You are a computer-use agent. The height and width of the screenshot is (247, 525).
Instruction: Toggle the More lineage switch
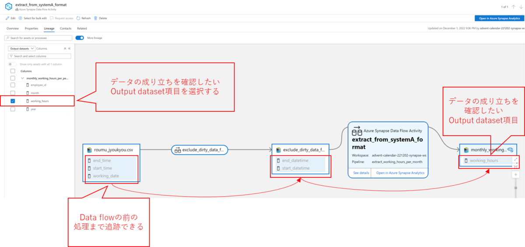coord(80,38)
